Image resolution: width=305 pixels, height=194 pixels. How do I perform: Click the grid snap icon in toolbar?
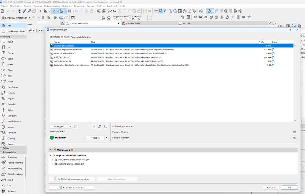pyautogui.click(x=69, y=11)
